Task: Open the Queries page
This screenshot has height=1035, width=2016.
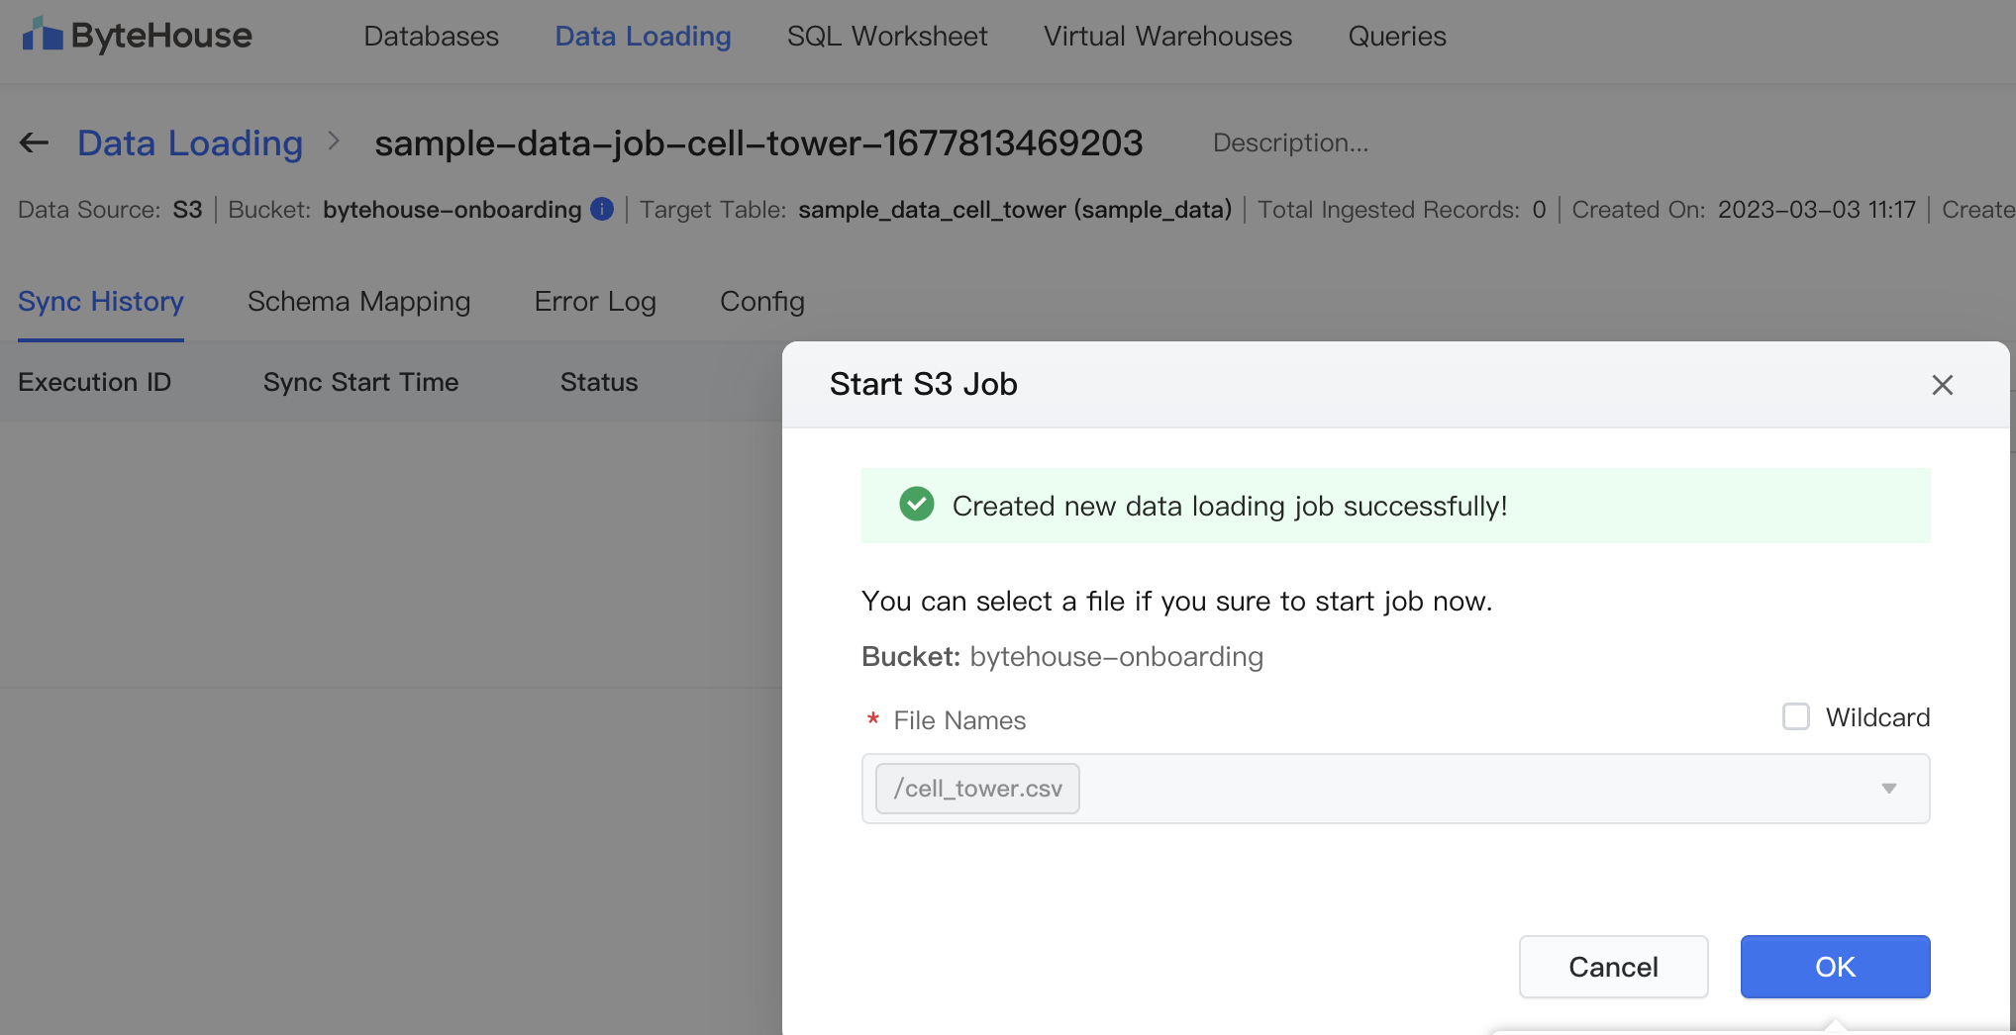Action: click(1397, 37)
